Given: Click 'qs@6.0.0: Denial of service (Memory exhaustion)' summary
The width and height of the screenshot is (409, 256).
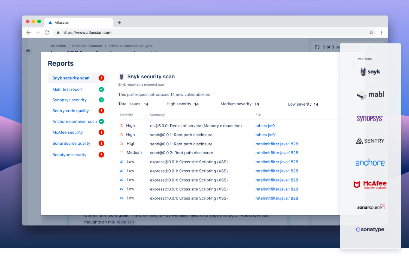Looking at the screenshot, I should [x=196, y=126].
